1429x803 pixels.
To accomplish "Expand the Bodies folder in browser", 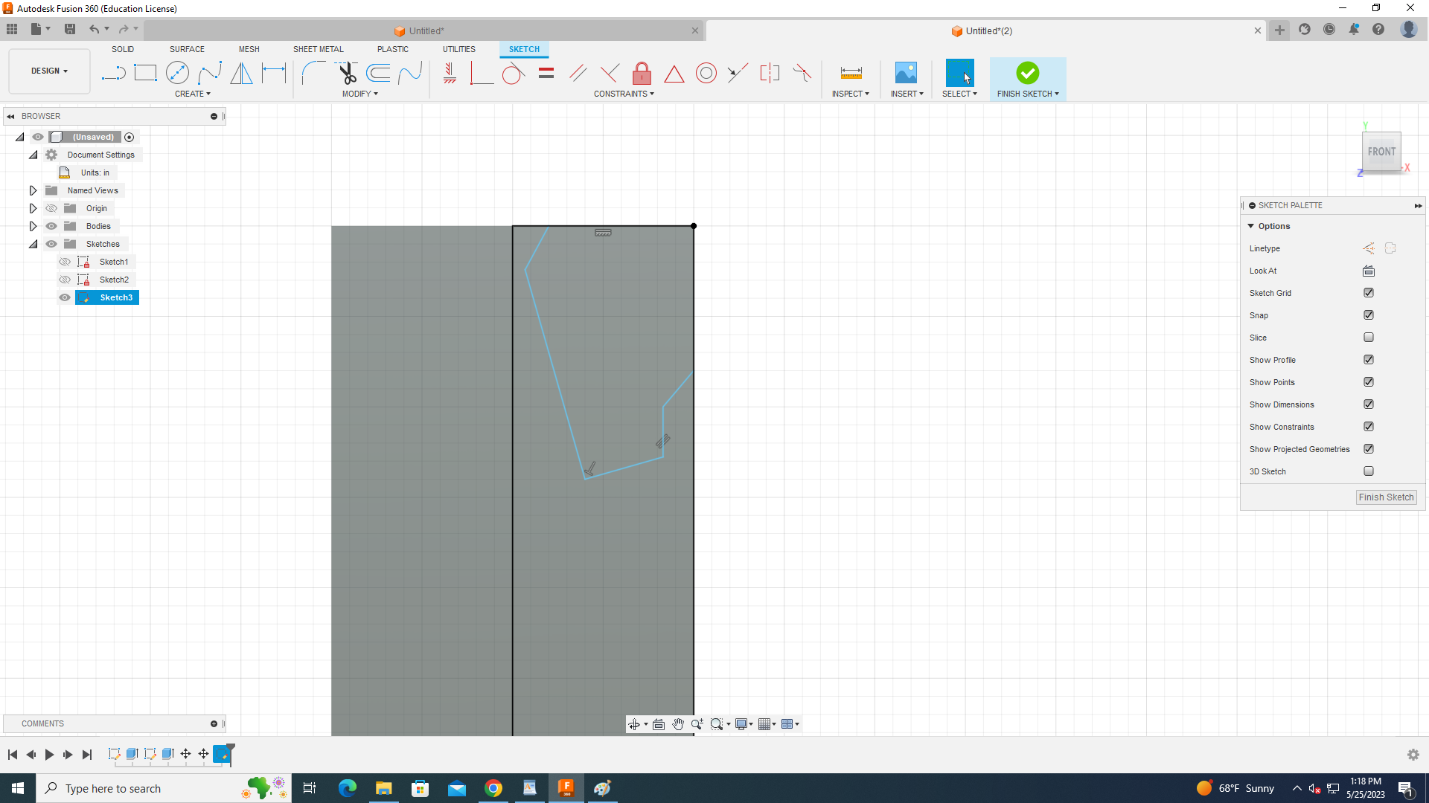I will [x=33, y=227].
